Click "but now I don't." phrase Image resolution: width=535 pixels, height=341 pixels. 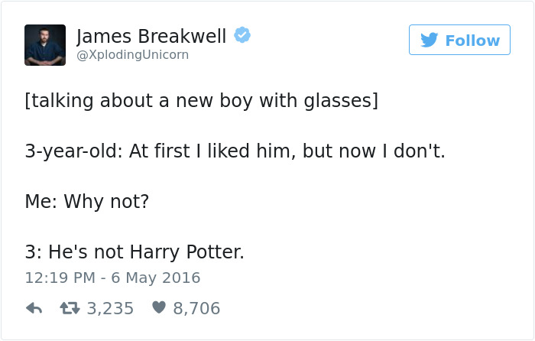374,151
